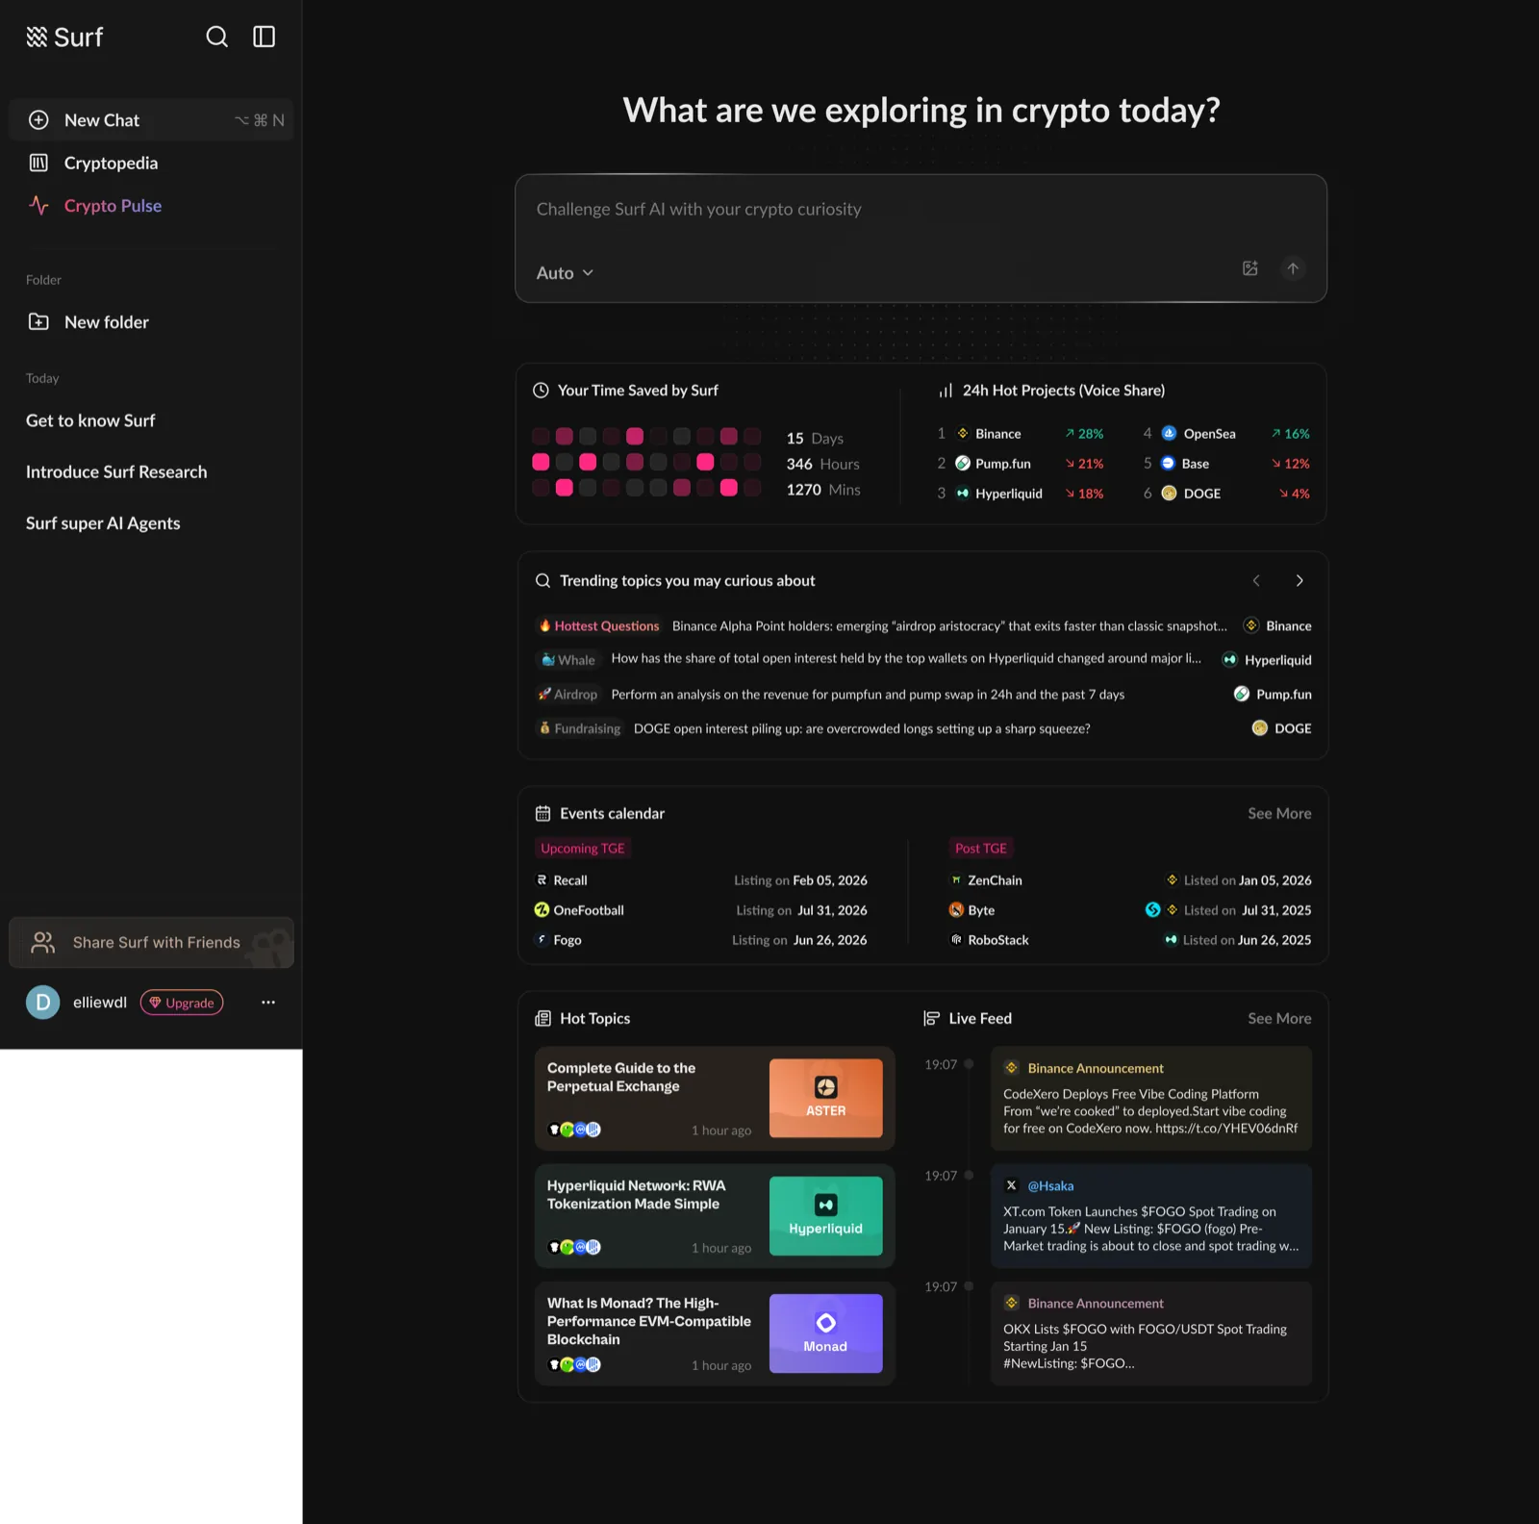Image resolution: width=1539 pixels, height=1524 pixels.
Task: Click the Hottest Questions tag
Action: coord(599,626)
